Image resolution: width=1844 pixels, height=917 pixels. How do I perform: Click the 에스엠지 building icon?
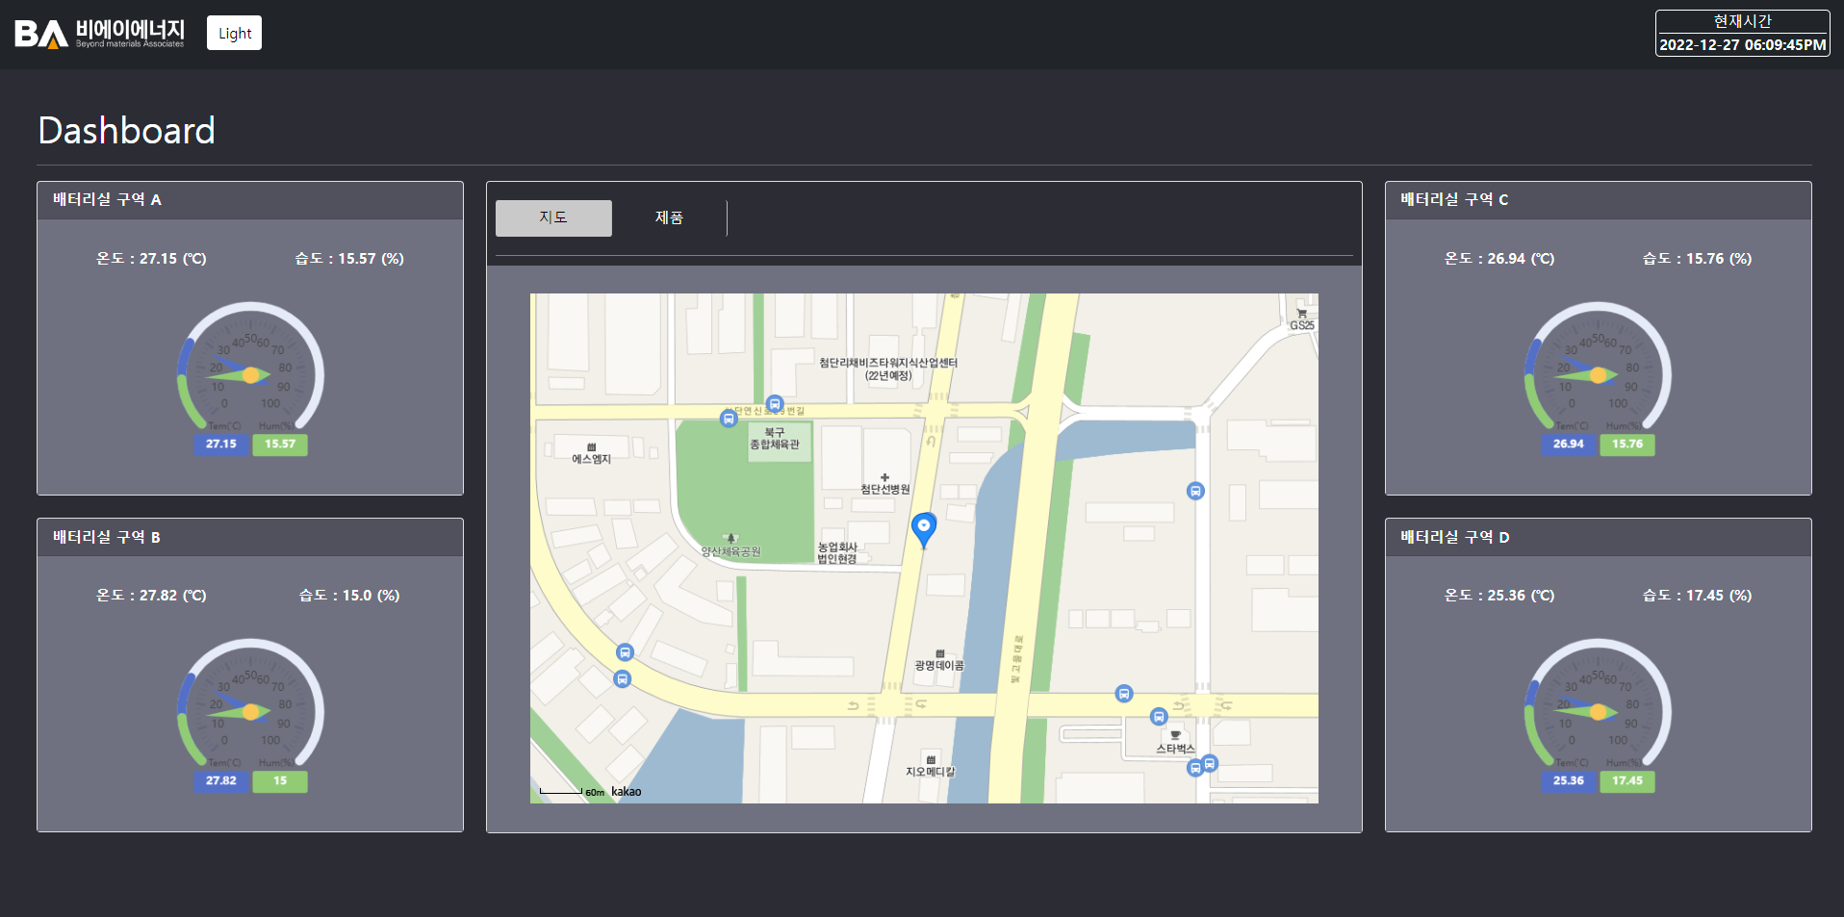click(591, 447)
